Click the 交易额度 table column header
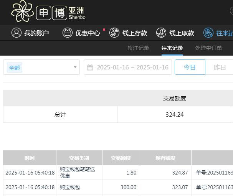 (x=121, y=158)
